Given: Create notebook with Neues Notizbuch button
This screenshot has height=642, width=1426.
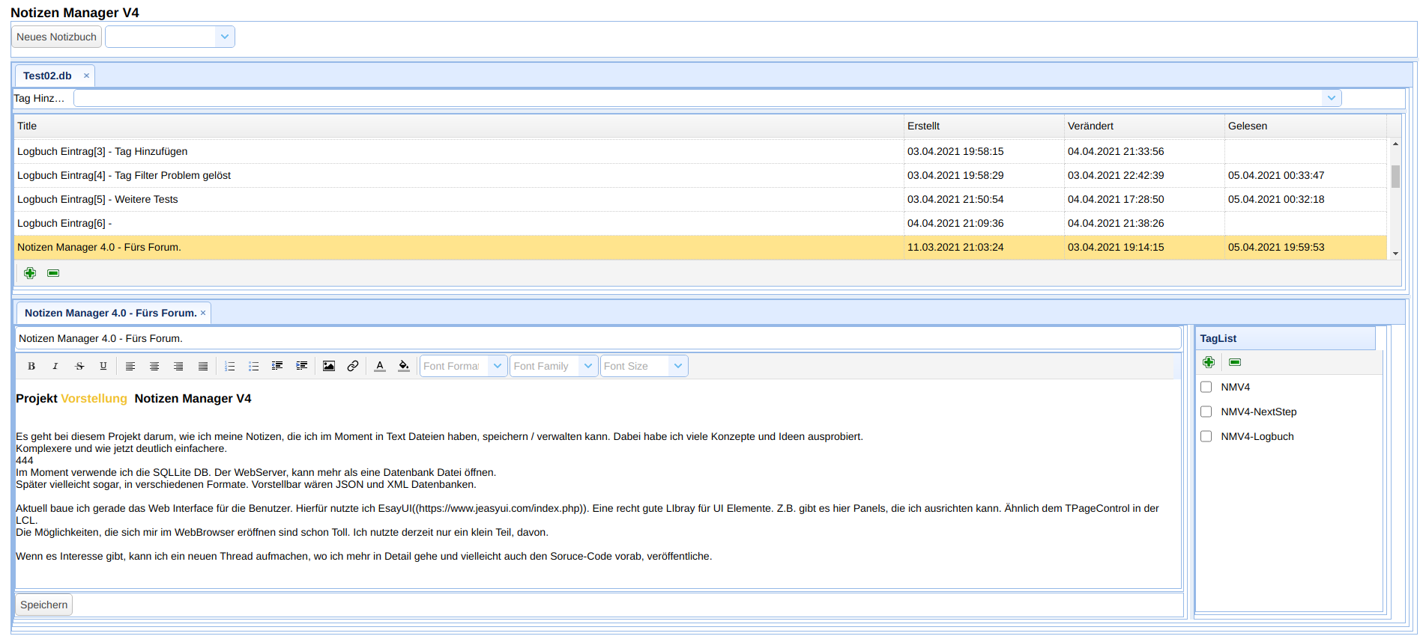Looking at the screenshot, I should point(56,37).
